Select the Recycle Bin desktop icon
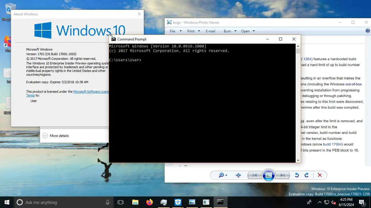This screenshot has height=208, width=371. (x=6, y=12)
